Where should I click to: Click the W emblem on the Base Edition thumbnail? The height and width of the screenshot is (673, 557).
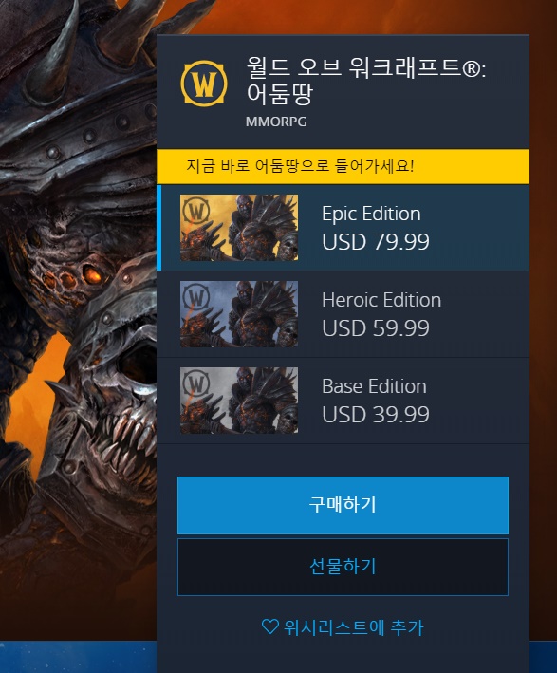(195, 383)
